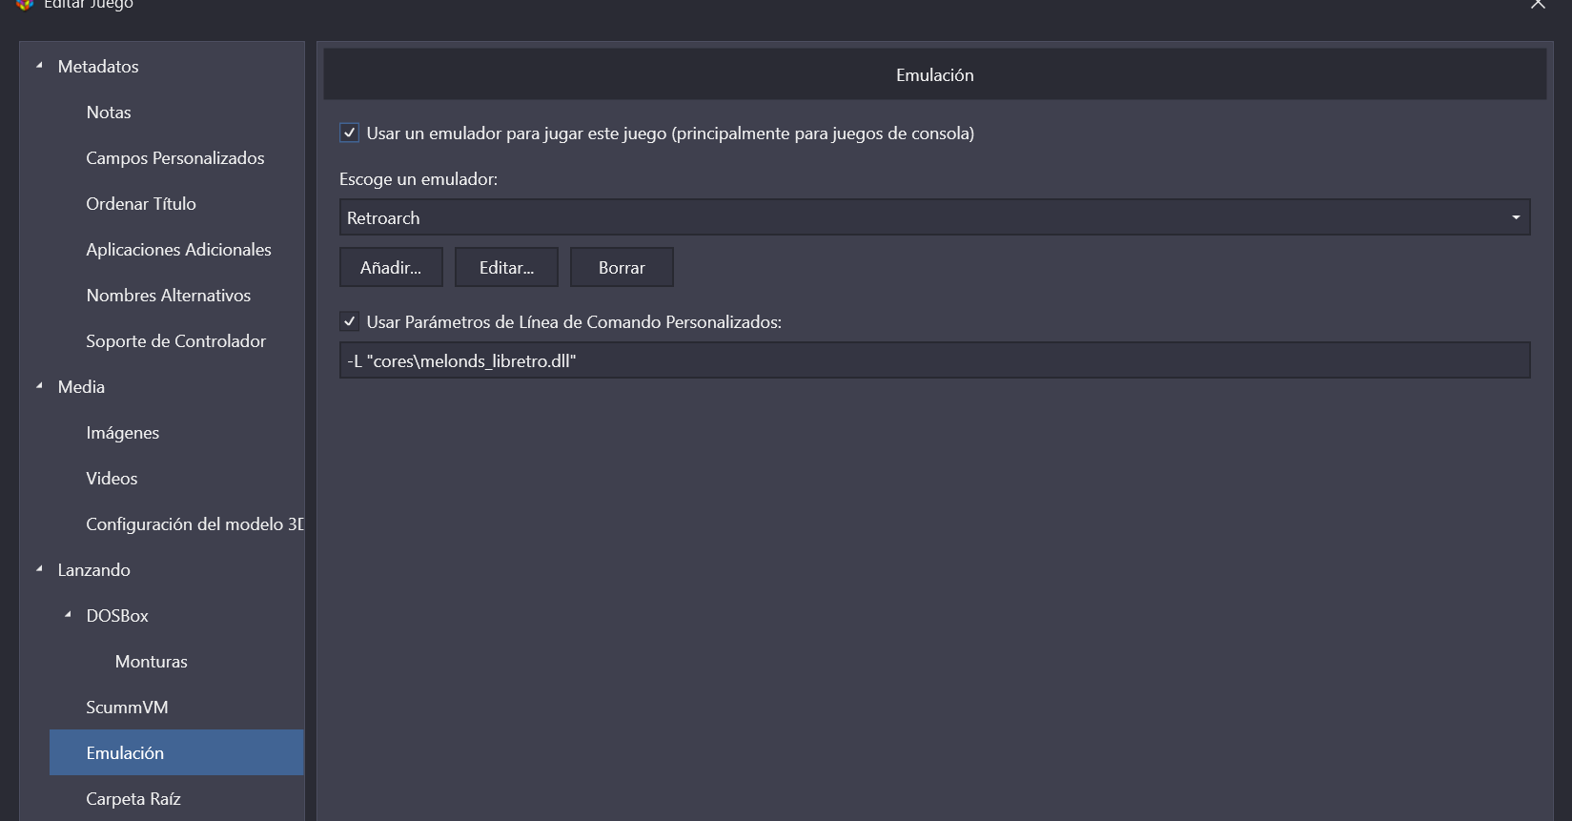Click the command line parameters text field
The width and height of the screenshot is (1572, 821).
click(x=934, y=360)
